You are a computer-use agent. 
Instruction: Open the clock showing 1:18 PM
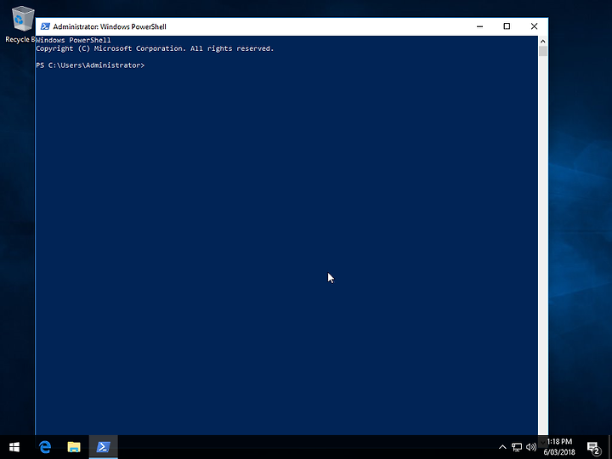(x=559, y=447)
